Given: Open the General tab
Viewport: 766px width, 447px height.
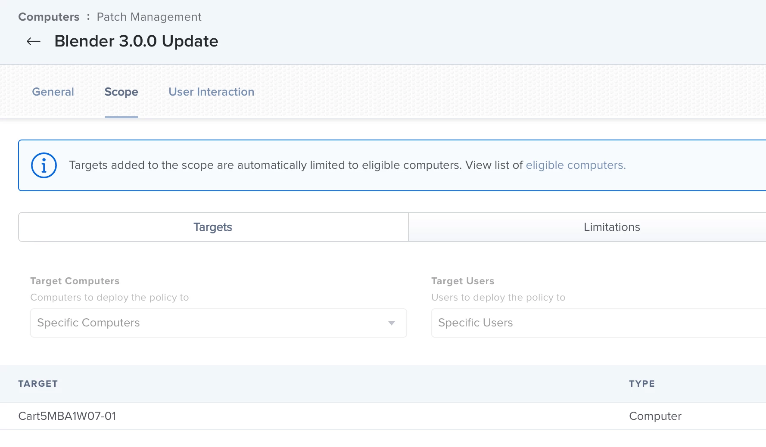Looking at the screenshot, I should [x=53, y=92].
